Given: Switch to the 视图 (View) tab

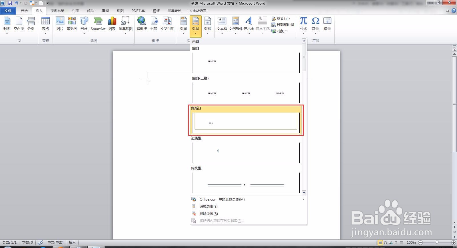Looking at the screenshot, I should click(x=120, y=11).
